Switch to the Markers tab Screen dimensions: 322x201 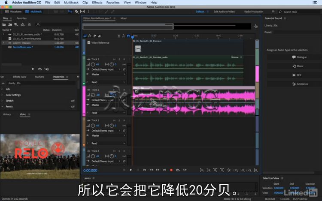(x=39, y=77)
